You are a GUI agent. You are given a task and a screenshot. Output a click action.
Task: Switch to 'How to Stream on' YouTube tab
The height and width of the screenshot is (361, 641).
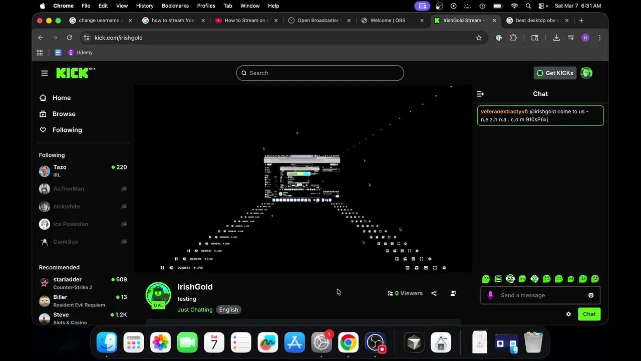pyautogui.click(x=246, y=21)
